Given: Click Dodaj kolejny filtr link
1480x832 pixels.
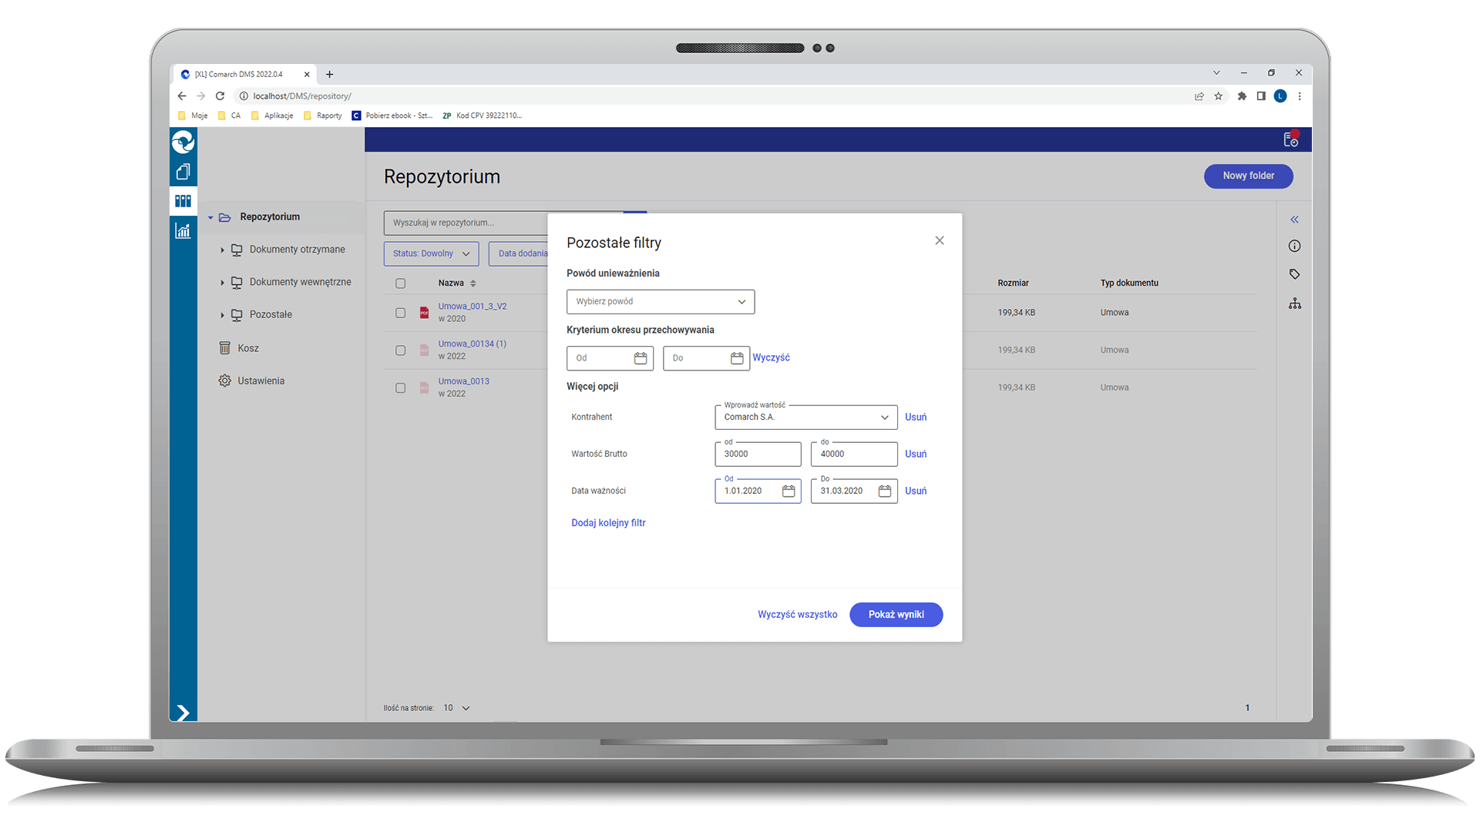Looking at the screenshot, I should tap(608, 523).
